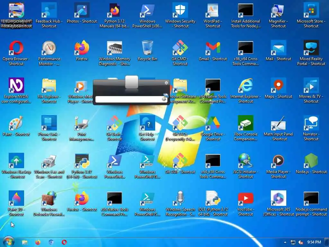The image size is (329, 247).
Task: Select the Python 3.12 (64-bit) shortcut icon
Action: [82, 166]
